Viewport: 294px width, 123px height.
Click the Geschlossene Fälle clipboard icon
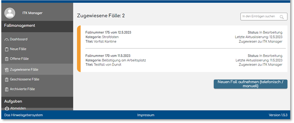[7, 79]
